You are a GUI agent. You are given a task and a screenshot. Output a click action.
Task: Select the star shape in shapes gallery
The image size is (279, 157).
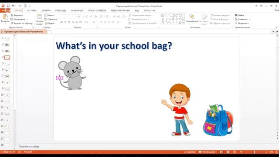(x=180, y=23)
